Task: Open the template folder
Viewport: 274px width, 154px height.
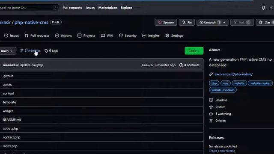Action: [x=9, y=102]
